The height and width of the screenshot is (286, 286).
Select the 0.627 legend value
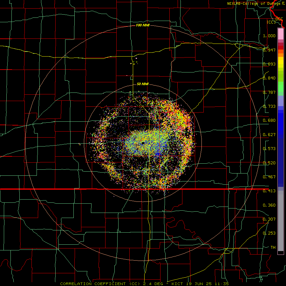pos(269,135)
